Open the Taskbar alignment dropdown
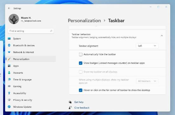The height and width of the screenshot is (115, 175). coord(147,46)
